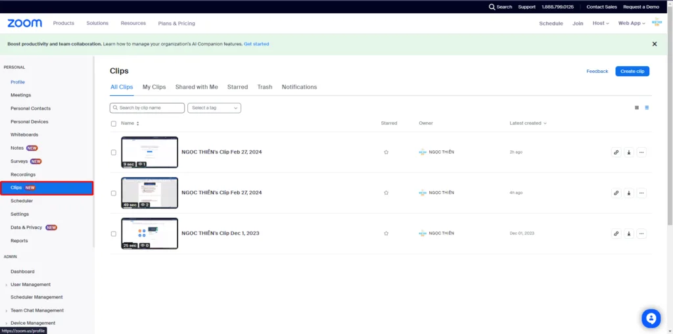Expand the Host dropdown menu
This screenshot has width=673, height=334.
pyautogui.click(x=601, y=23)
